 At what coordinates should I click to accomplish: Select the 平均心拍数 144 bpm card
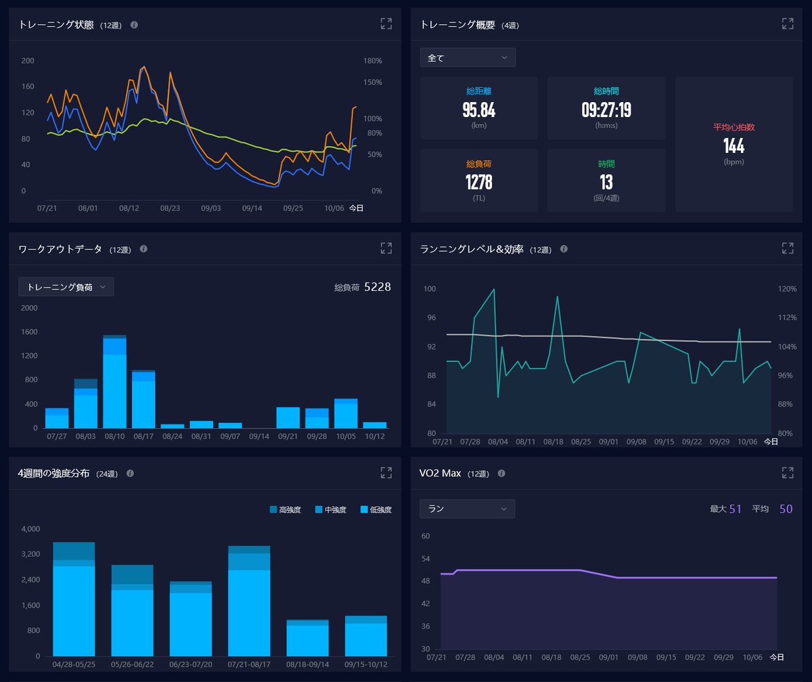click(734, 144)
